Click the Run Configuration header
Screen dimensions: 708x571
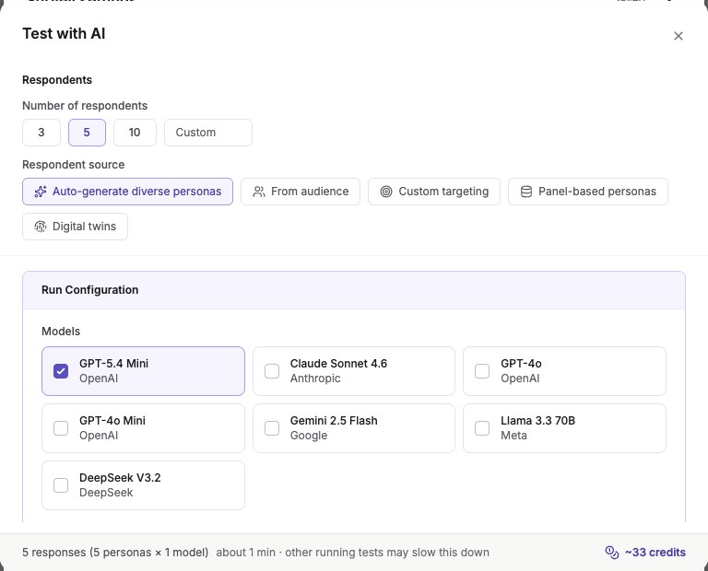pos(354,290)
